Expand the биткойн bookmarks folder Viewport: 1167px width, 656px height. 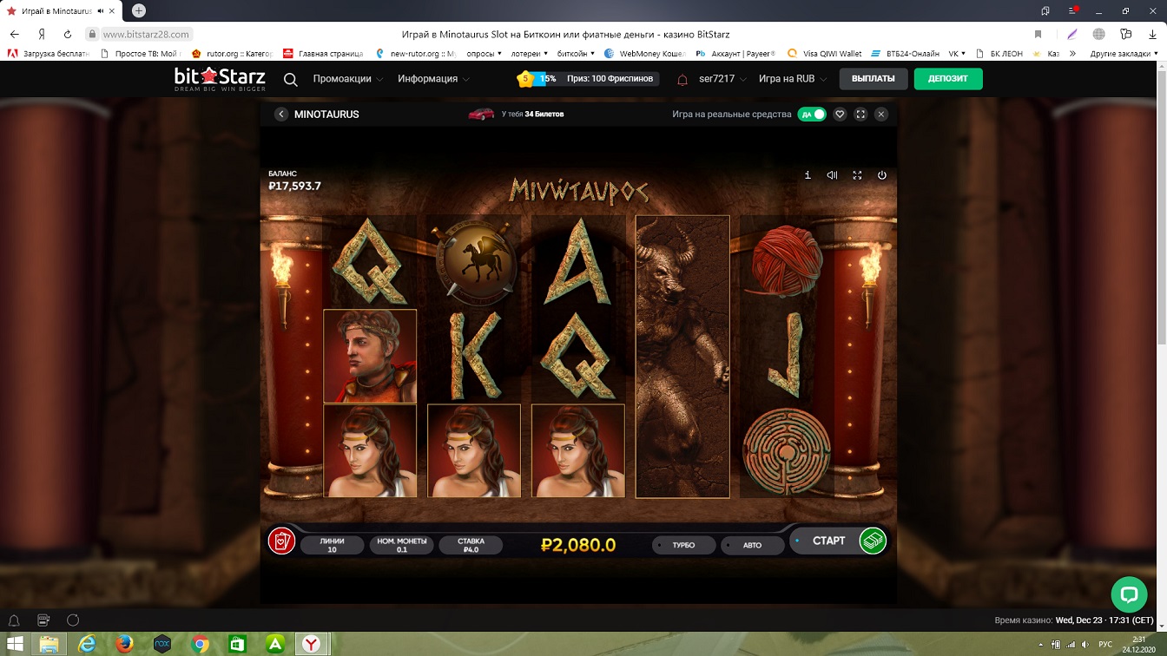tap(576, 53)
